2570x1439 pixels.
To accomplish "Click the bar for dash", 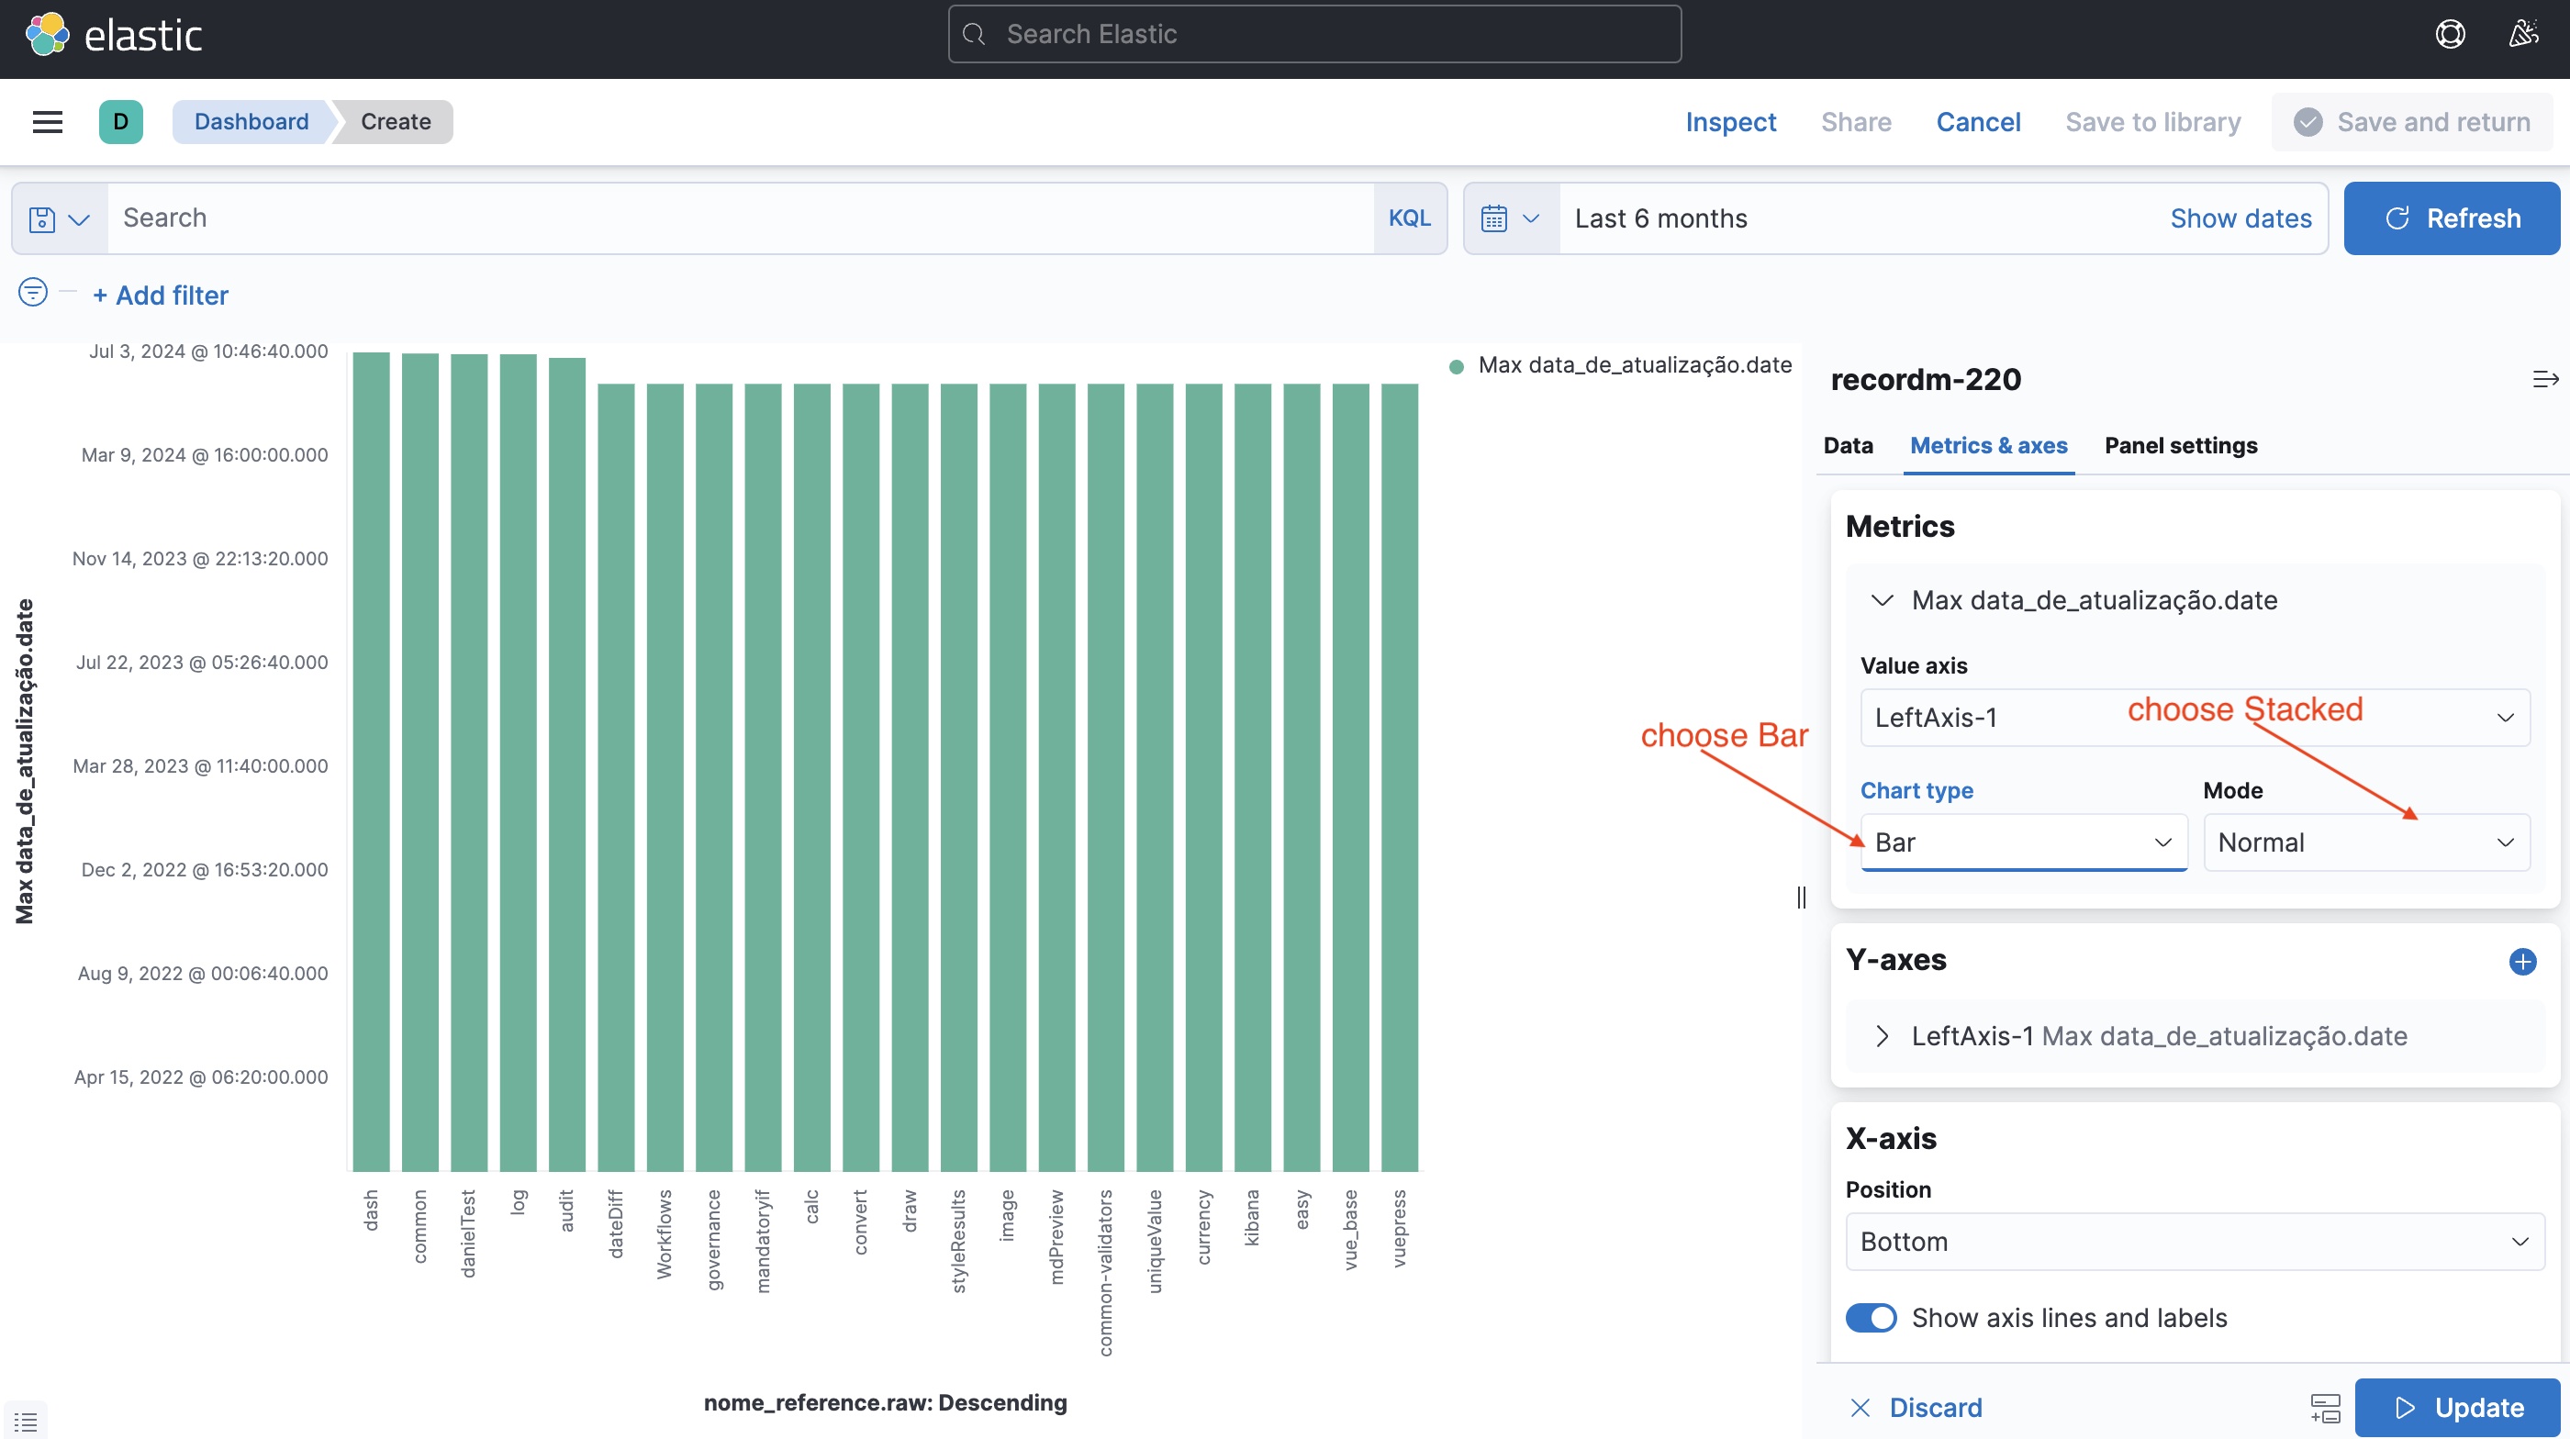I will [371, 762].
